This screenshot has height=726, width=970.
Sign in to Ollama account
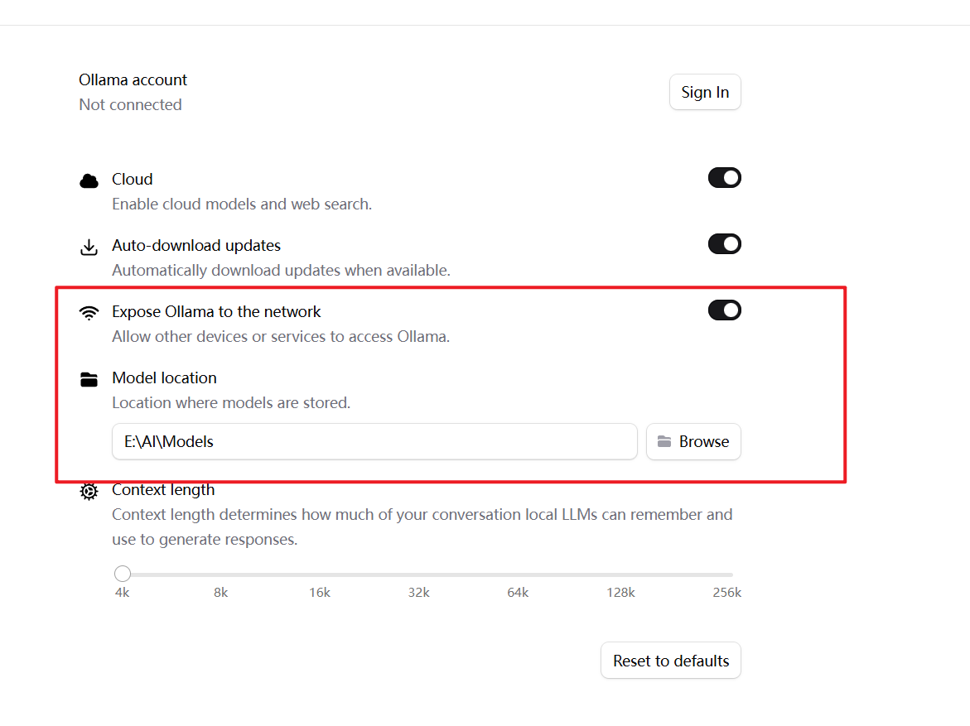(x=705, y=92)
